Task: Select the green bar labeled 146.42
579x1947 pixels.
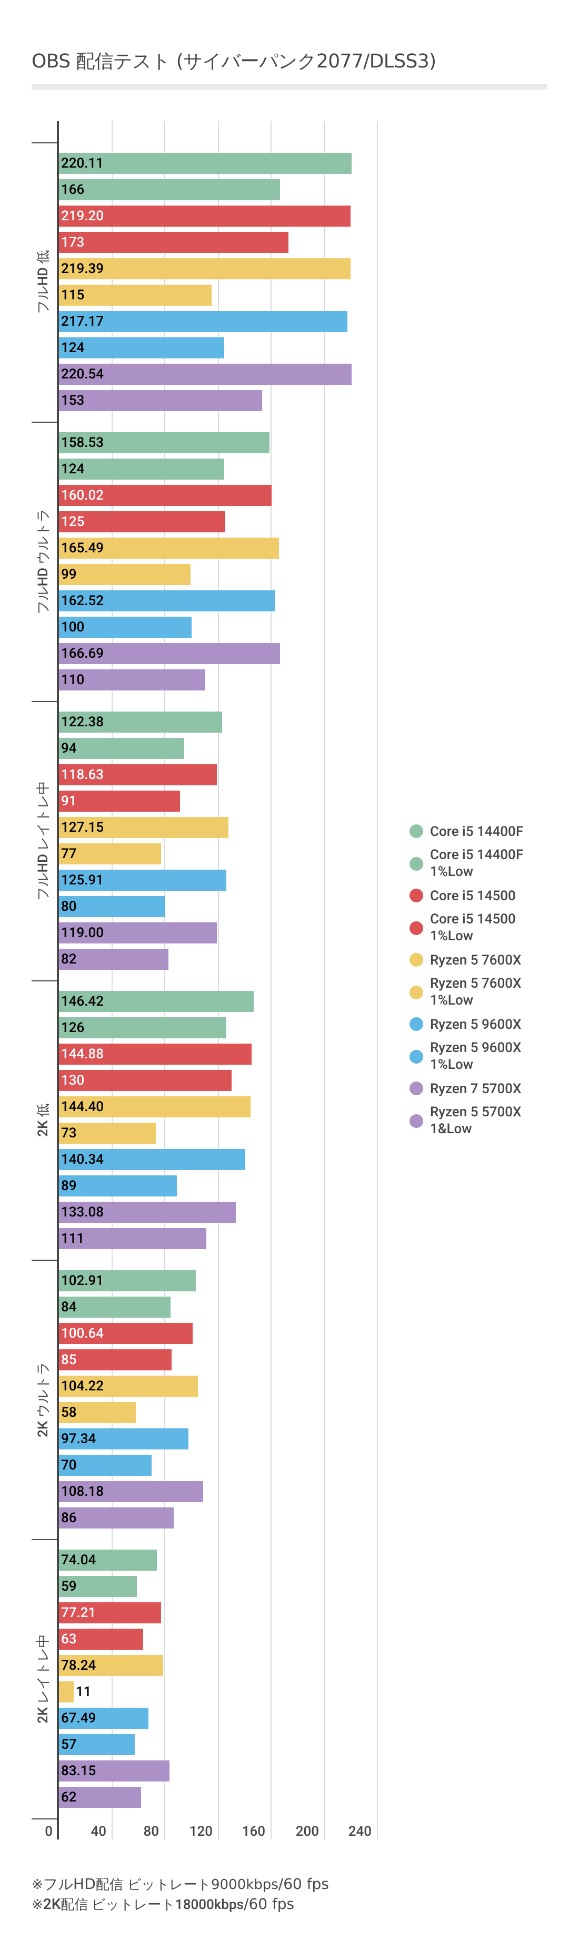Action: click(156, 1001)
